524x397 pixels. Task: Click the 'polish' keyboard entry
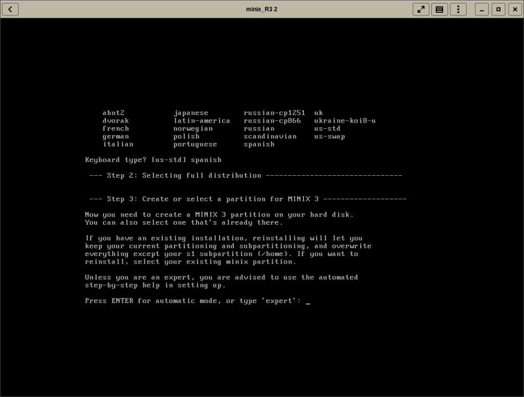tap(186, 136)
